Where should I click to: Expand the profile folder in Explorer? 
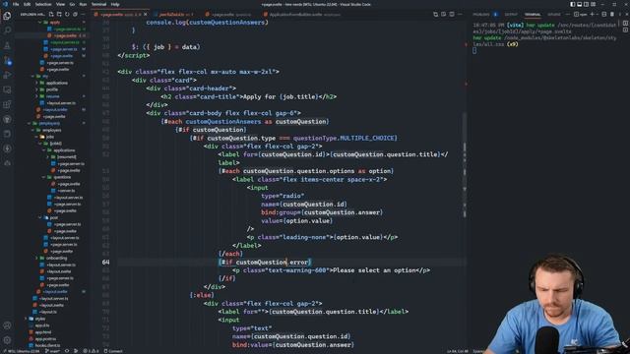[51, 89]
